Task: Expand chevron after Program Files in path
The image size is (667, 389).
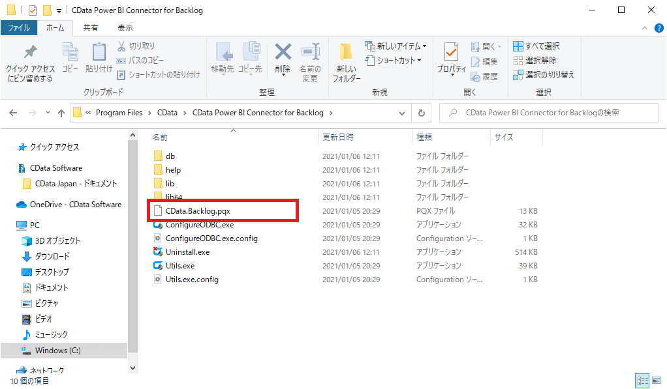Action: (x=149, y=113)
